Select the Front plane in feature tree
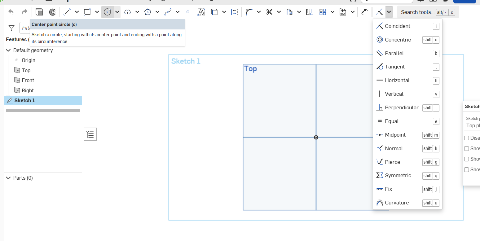Image resolution: width=480 pixels, height=241 pixels. [x=28, y=80]
